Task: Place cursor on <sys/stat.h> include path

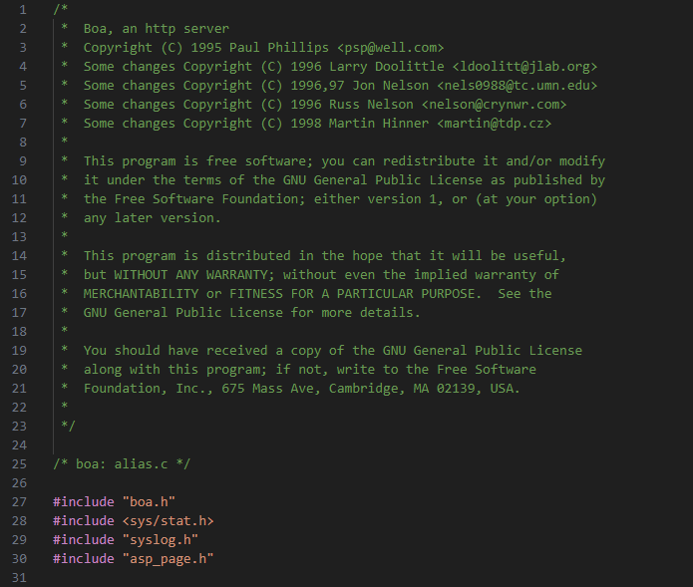Action: [168, 521]
